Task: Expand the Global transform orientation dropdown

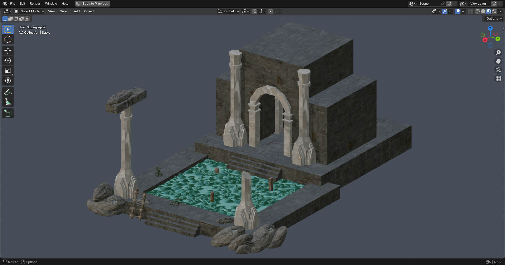Action: (228, 11)
